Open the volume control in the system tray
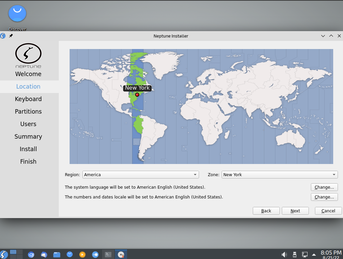343x259 pixels. (x=284, y=254)
